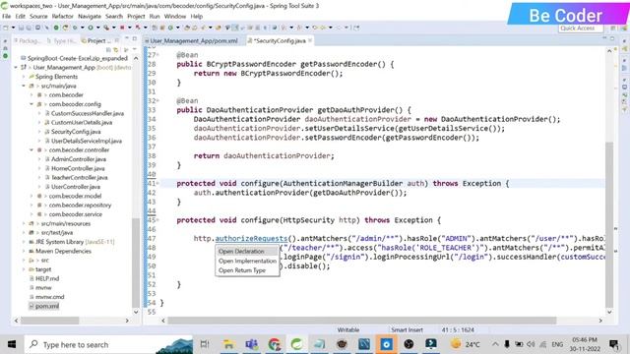The width and height of the screenshot is (630, 354).
Task: Click the New file toolbar icon
Action: coord(6,28)
